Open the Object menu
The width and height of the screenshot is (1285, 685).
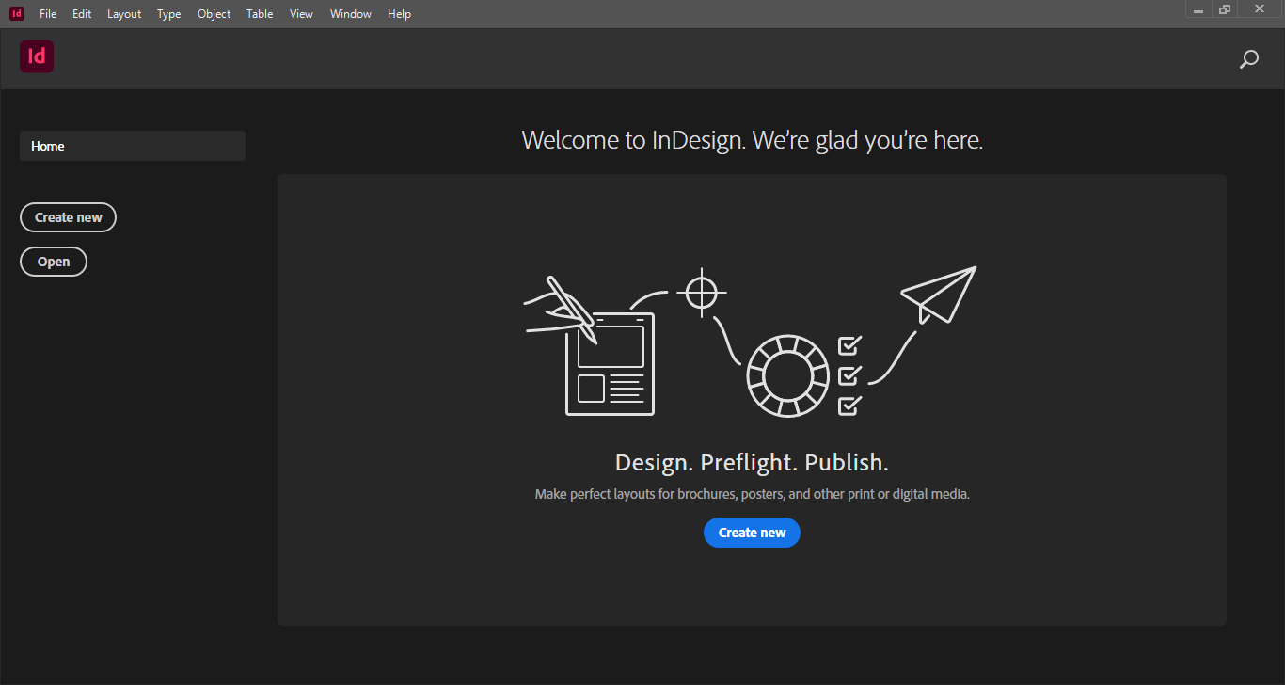point(214,14)
